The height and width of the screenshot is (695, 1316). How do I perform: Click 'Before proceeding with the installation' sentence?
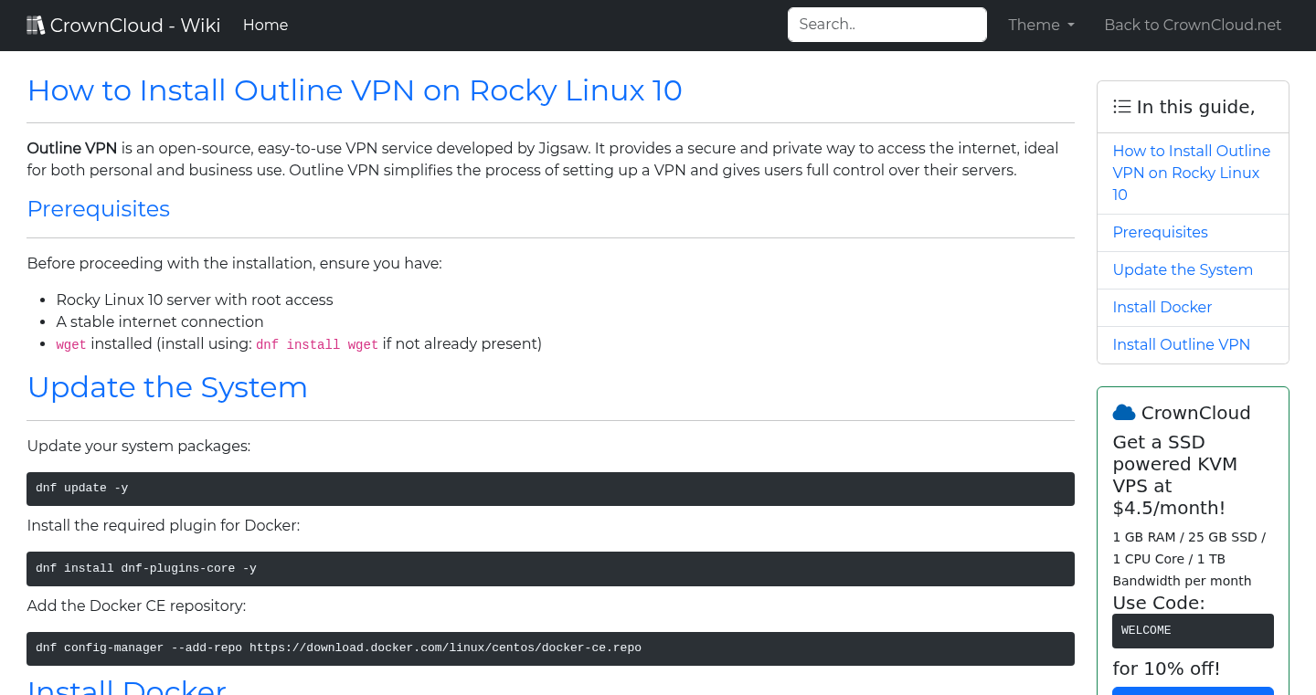tap(235, 263)
